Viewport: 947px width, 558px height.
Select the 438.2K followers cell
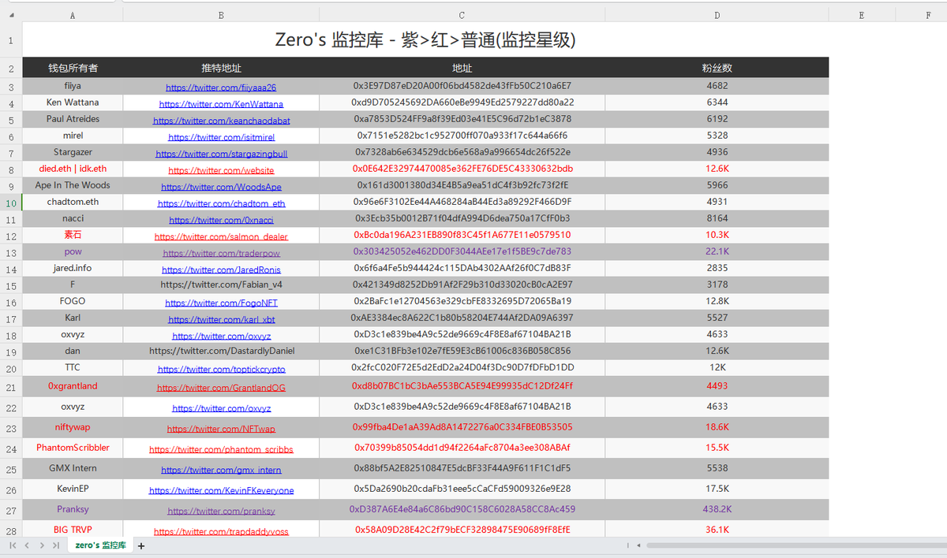pos(717,509)
